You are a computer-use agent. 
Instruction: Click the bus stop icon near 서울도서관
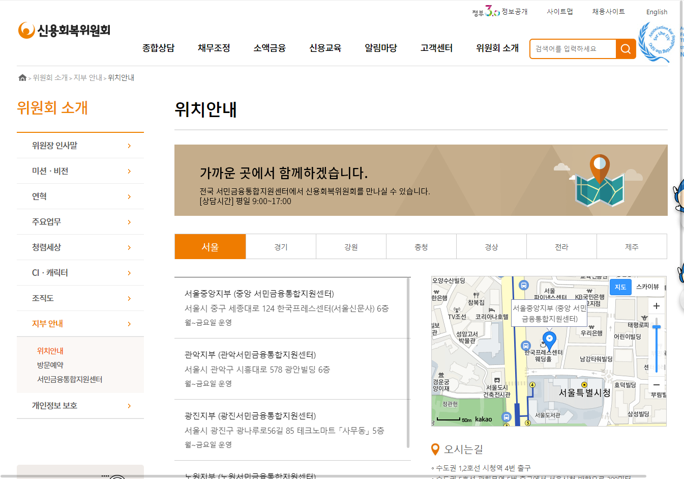[507, 417]
